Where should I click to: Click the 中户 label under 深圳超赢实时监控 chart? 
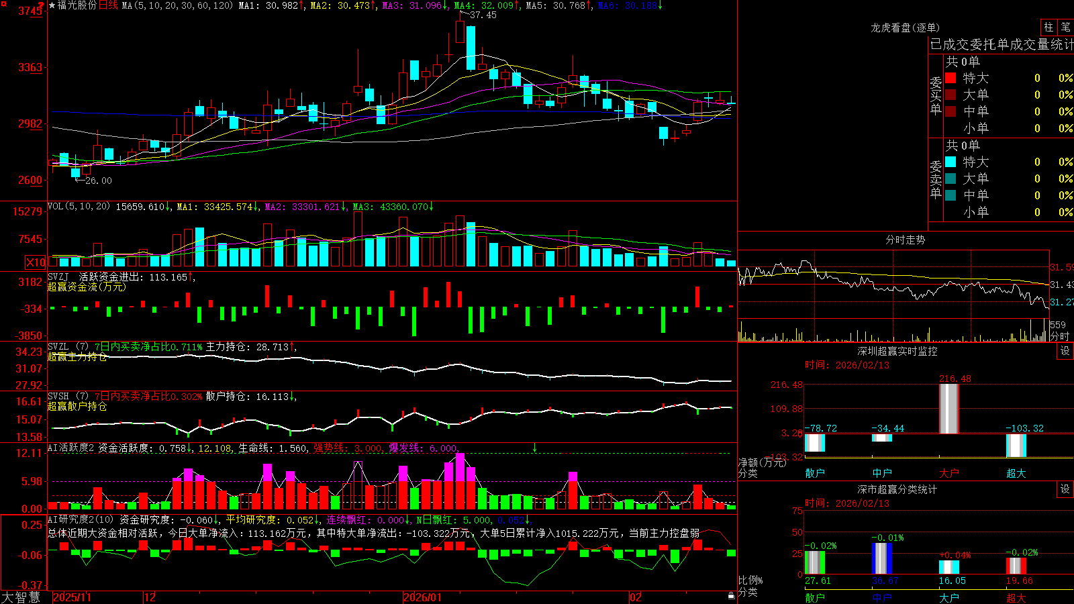(x=881, y=473)
